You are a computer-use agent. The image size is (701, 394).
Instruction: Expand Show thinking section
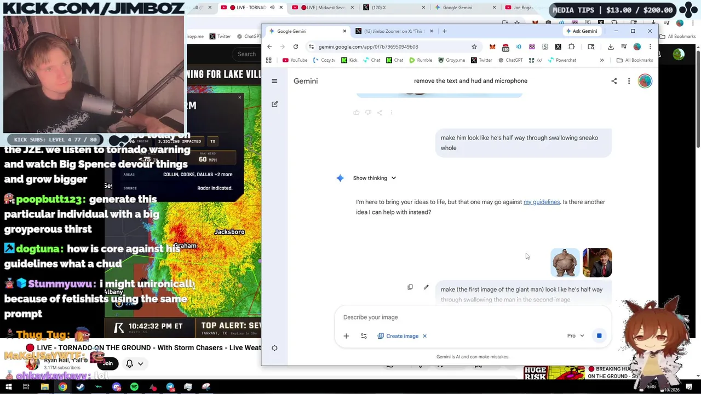(375, 178)
